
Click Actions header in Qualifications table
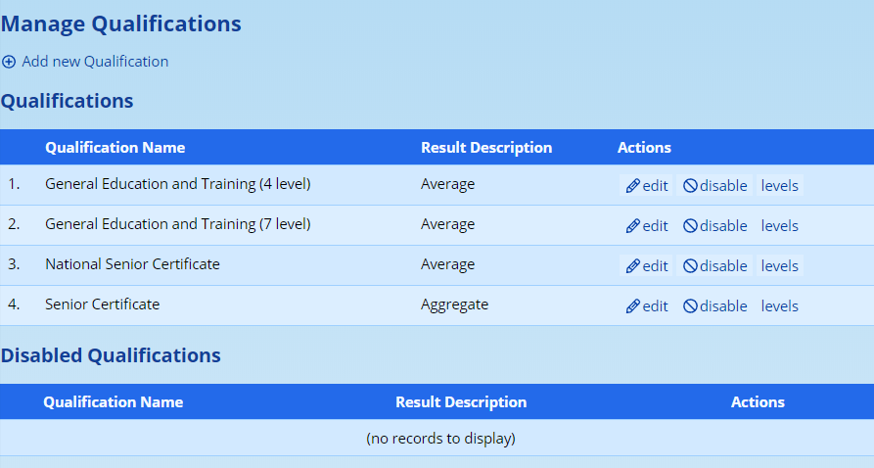click(644, 148)
